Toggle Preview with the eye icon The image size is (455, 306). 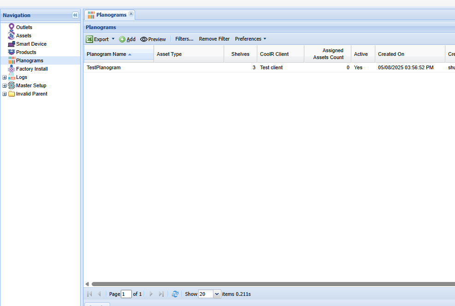pyautogui.click(x=144, y=39)
